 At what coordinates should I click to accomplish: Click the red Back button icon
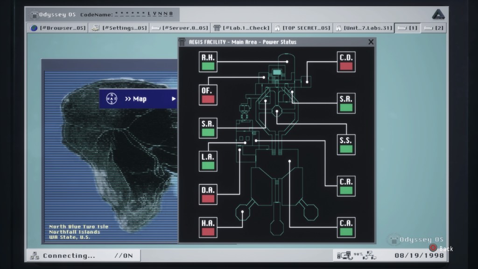[x=433, y=248]
